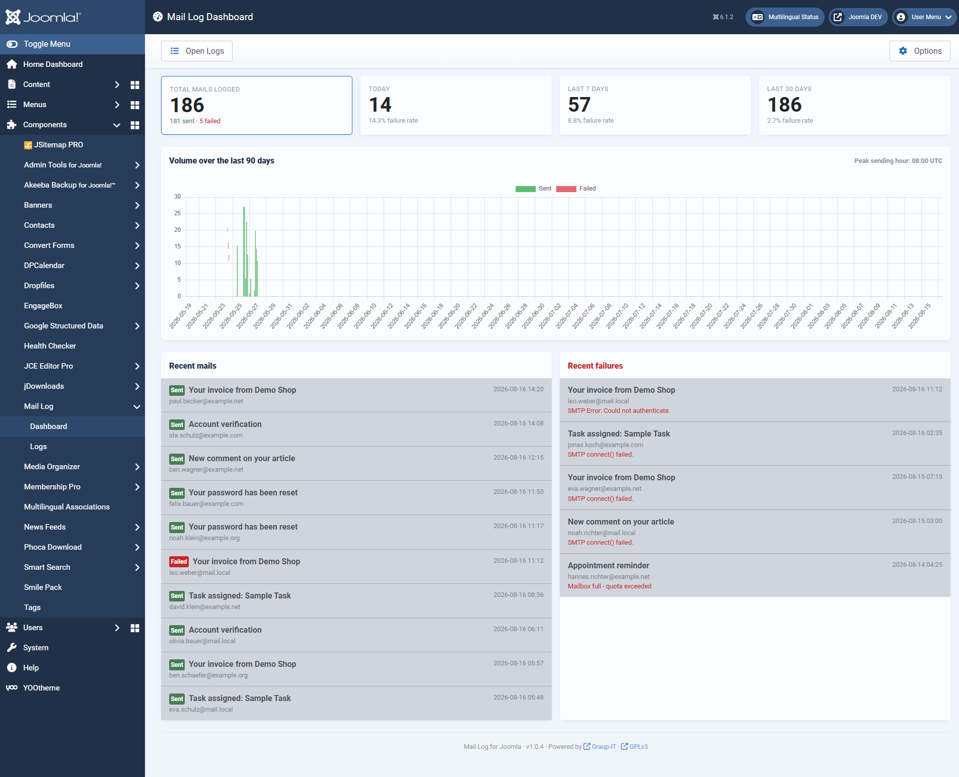Viewport: 959px width, 777px height.
Task: Click the Failed badge in recent mails
Action: point(179,562)
